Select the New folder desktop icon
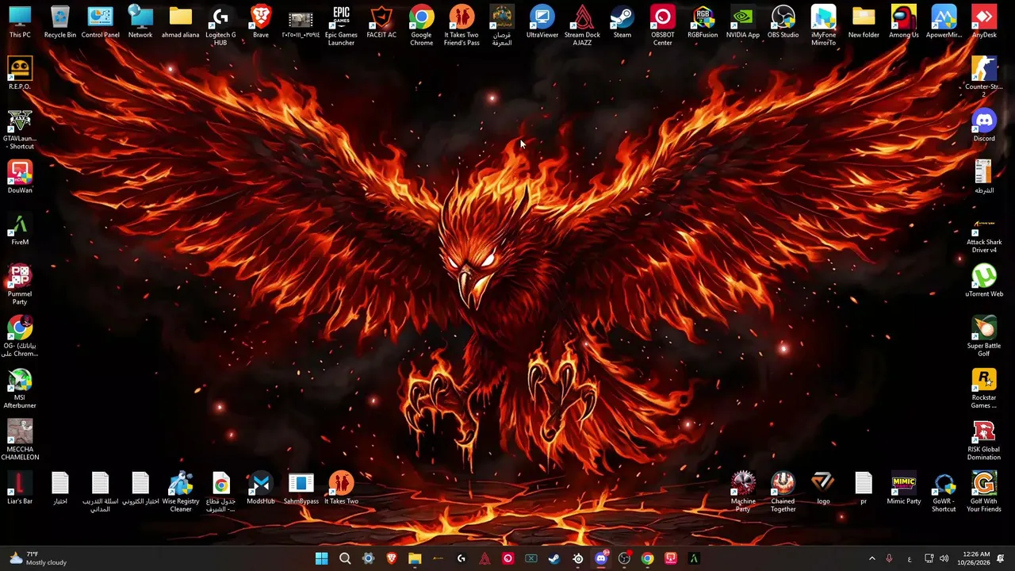1015x571 pixels. (x=864, y=22)
